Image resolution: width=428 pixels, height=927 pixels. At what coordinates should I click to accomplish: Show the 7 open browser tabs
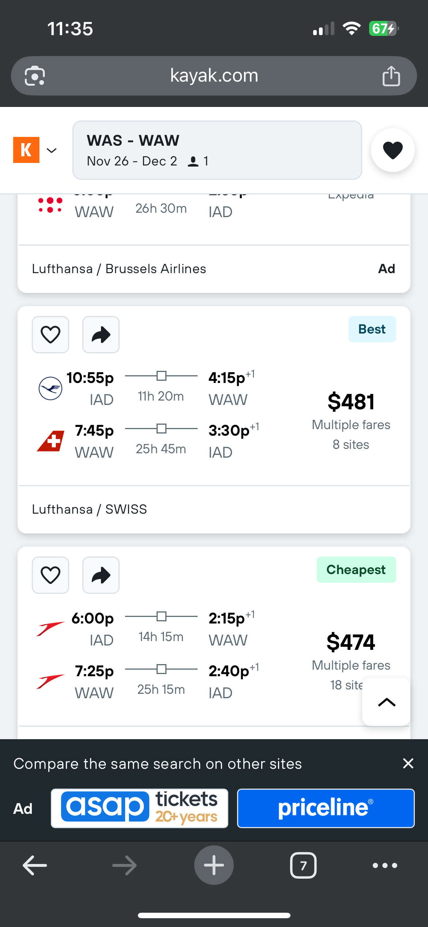(x=303, y=865)
